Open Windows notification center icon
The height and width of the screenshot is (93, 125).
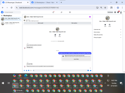(121, 83)
